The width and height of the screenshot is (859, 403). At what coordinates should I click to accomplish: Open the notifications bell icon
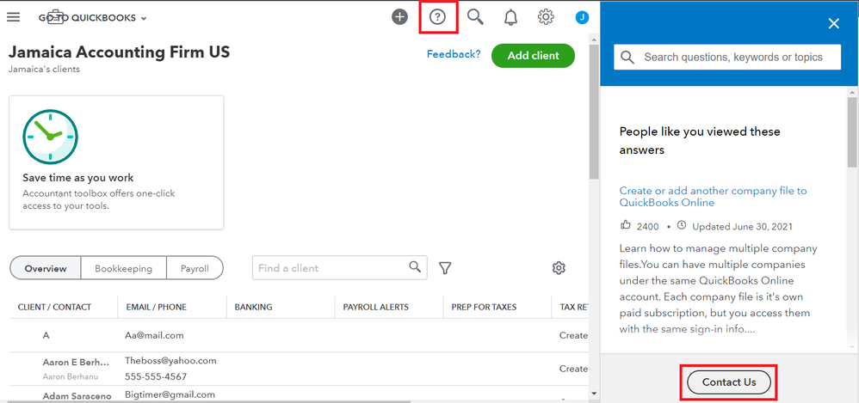(510, 17)
